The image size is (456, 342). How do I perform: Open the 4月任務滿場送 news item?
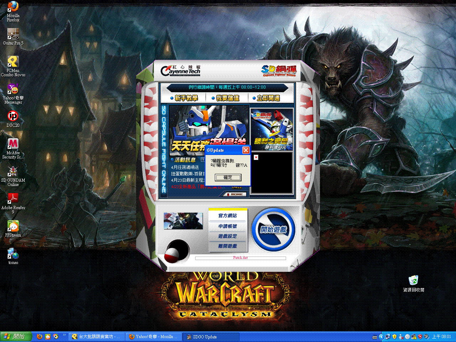click(185, 167)
